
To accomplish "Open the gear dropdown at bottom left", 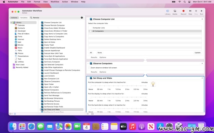I will (x=11, y=114).
